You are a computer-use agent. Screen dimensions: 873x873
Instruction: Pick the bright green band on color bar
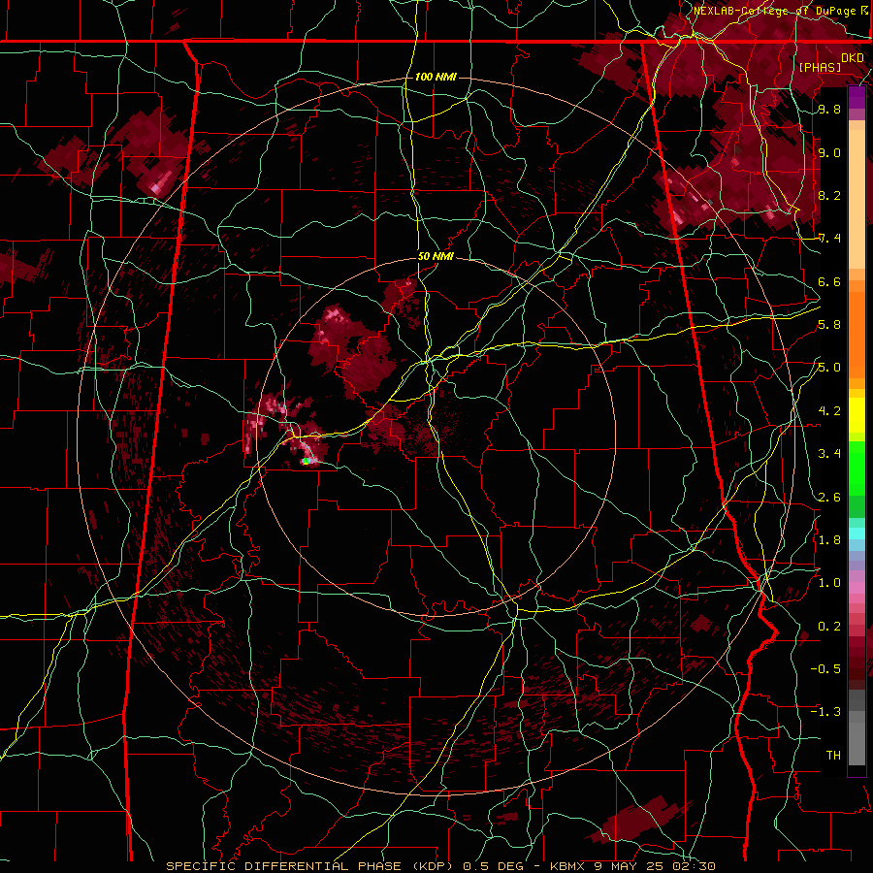(857, 469)
